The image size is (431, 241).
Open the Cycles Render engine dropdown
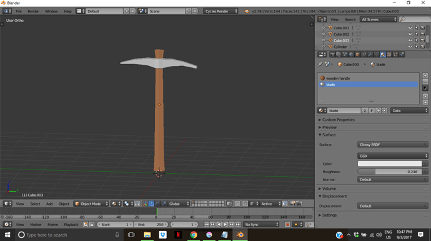coord(220,11)
